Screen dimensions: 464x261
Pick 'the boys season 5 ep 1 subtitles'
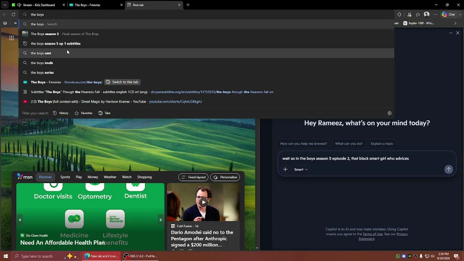[206, 43]
